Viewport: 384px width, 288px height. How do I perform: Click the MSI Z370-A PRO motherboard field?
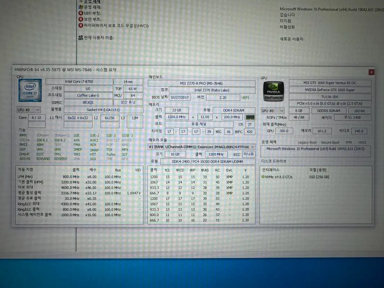click(x=201, y=83)
